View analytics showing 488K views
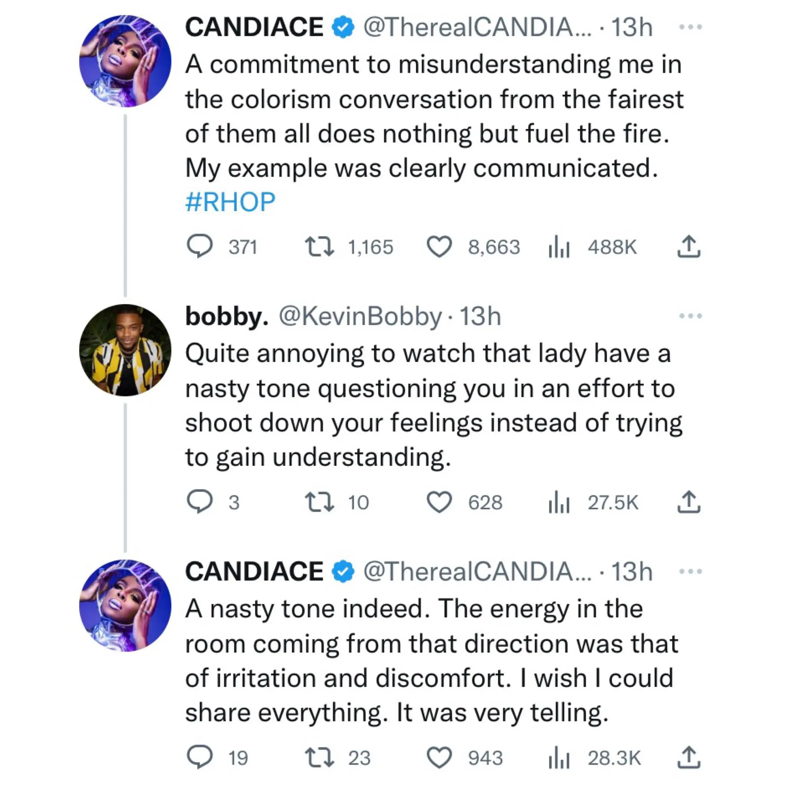Image resolution: width=785 pixels, height=785 pixels. pos(559,247)
